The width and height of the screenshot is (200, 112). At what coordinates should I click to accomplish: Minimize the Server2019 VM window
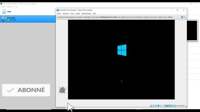[172, 10]
